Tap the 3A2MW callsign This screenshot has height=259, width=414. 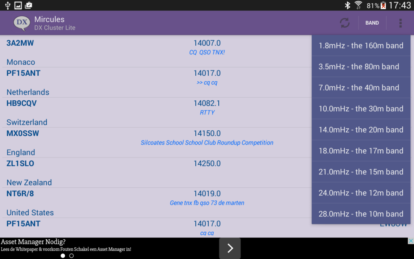point(20,43)
